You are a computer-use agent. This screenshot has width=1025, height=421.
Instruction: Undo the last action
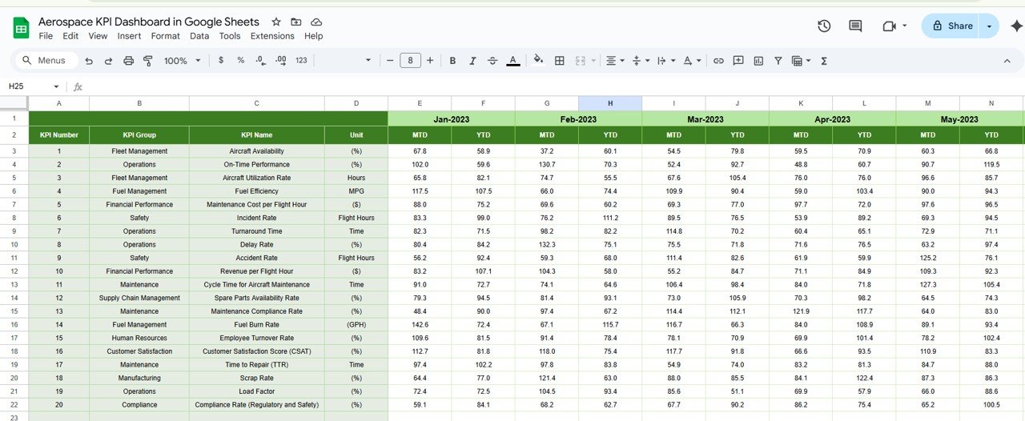(89, 61)
